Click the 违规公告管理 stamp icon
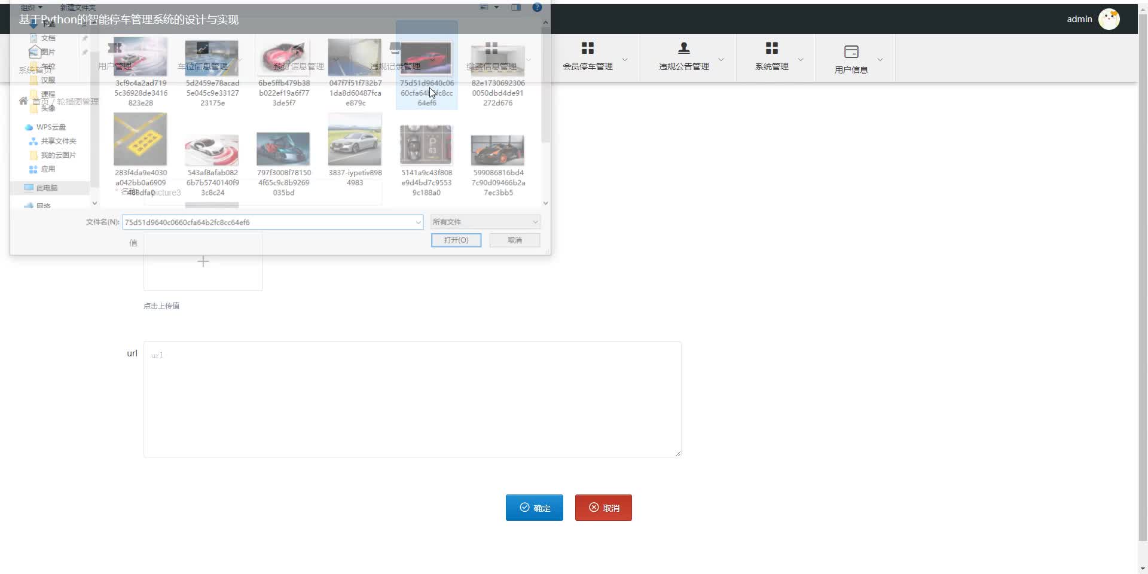1148x574 pixels. click(684, 48)
